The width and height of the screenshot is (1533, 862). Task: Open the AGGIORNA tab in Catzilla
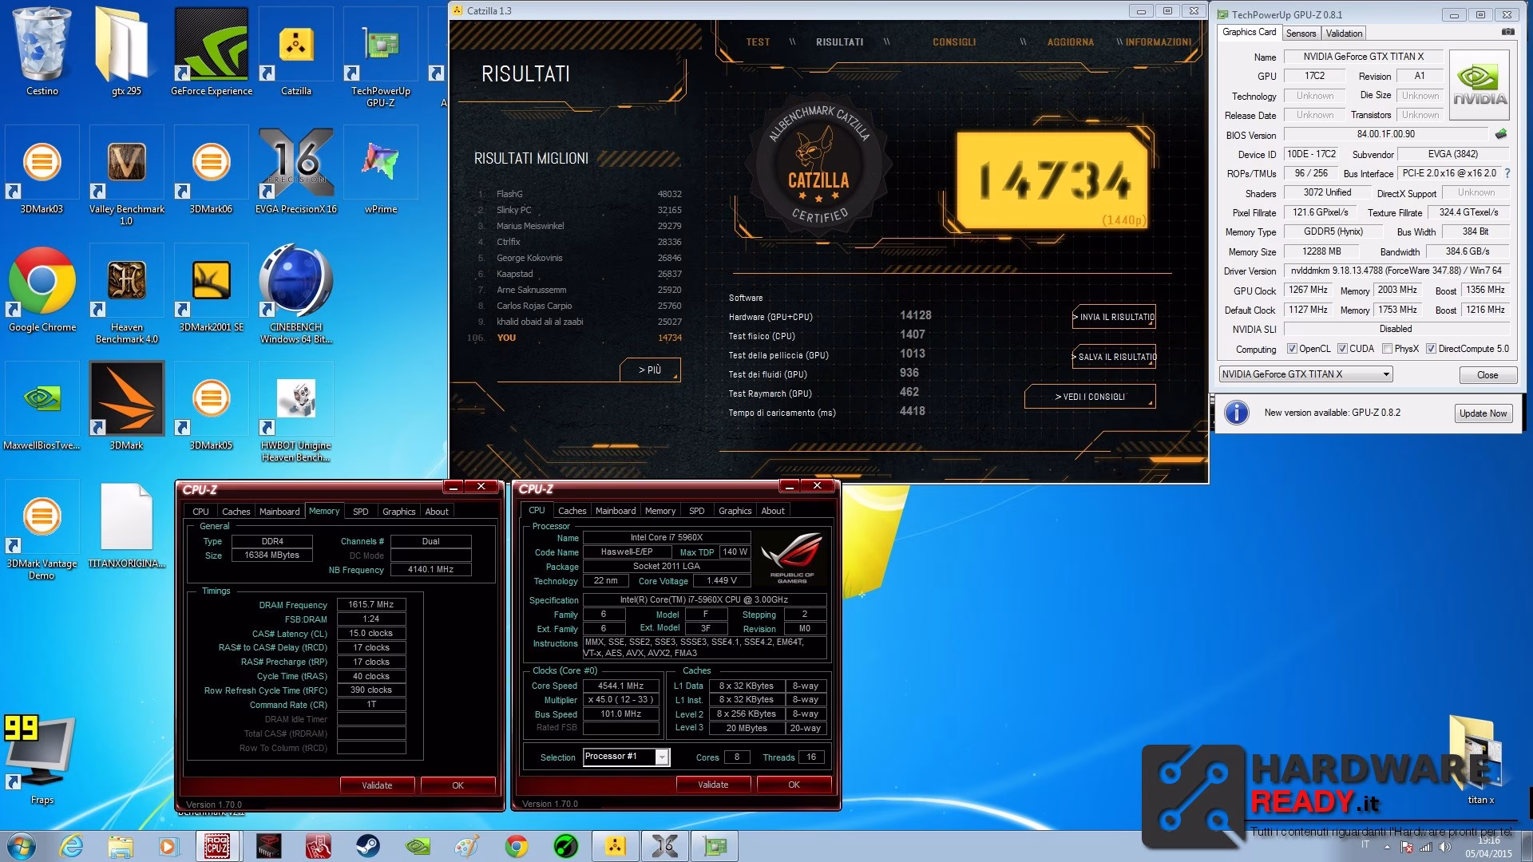[1070, 42]
